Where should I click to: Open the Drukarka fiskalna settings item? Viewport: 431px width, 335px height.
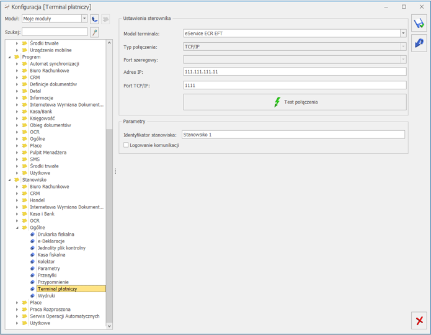(x=55, y=234)
